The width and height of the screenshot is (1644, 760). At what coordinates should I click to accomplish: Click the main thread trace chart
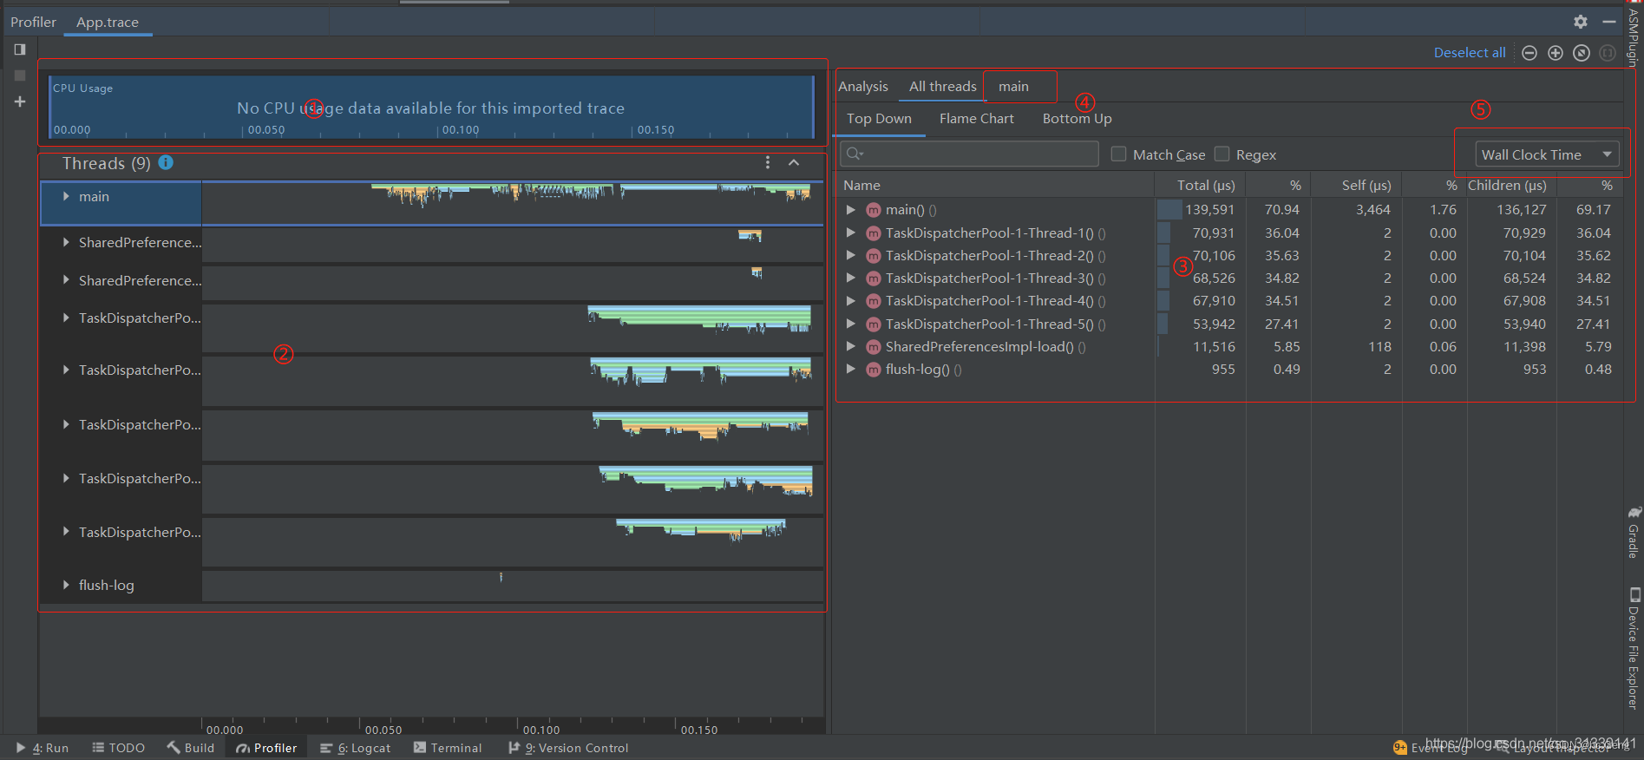click(x=512, y=203)
